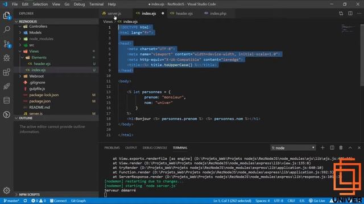Collapse the OUTLINE section

click(x=56, y=118)
